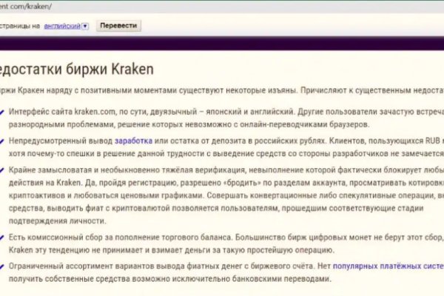Click the dark purple header bar
This screenshot has height=296, width=444.
222,43
